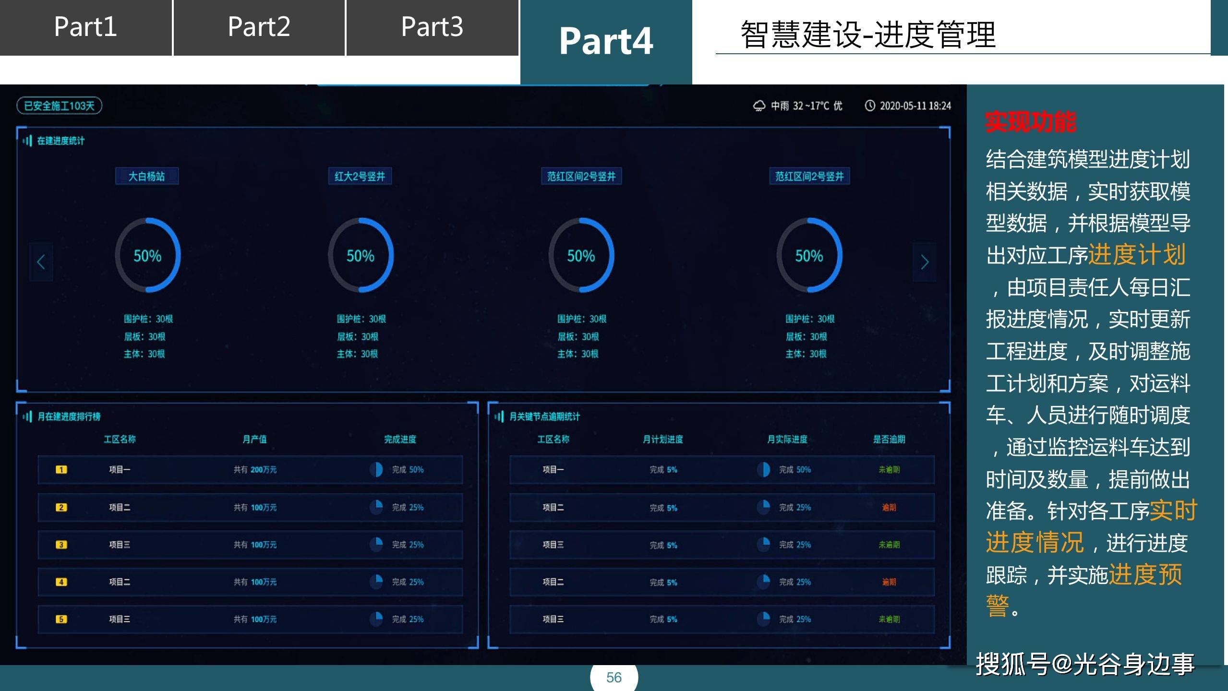Screen dimensions: 1228x691
Task: Click the bar chart icon beside 在建进度统计
Action: (x=27, y=141)
